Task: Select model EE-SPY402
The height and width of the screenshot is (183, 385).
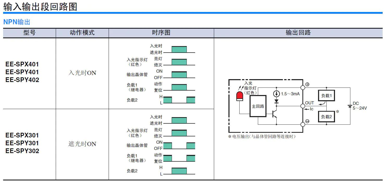Action: (x=22, y=80)
